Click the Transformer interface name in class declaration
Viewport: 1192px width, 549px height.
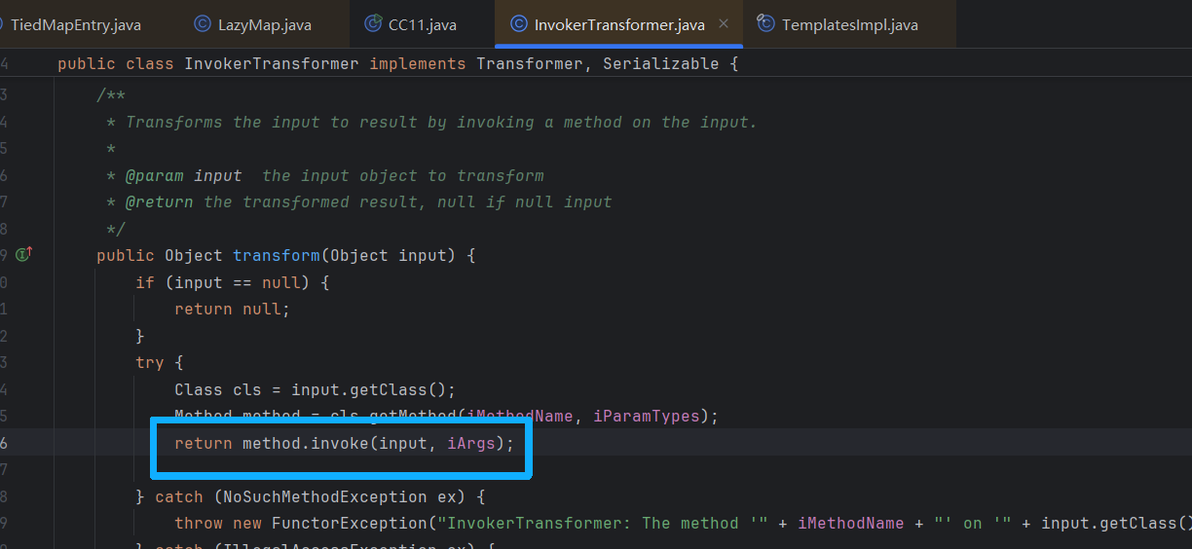tap(529, 64)
